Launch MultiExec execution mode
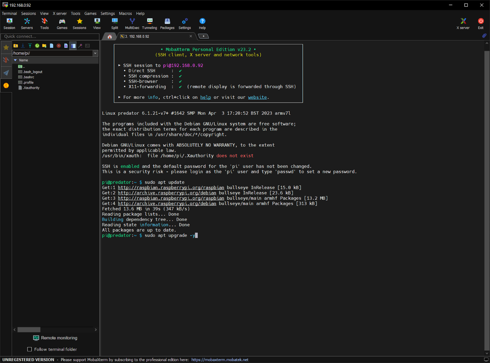Screen dimensions: 490x363 pyautogui.click(x=132, y=22)
